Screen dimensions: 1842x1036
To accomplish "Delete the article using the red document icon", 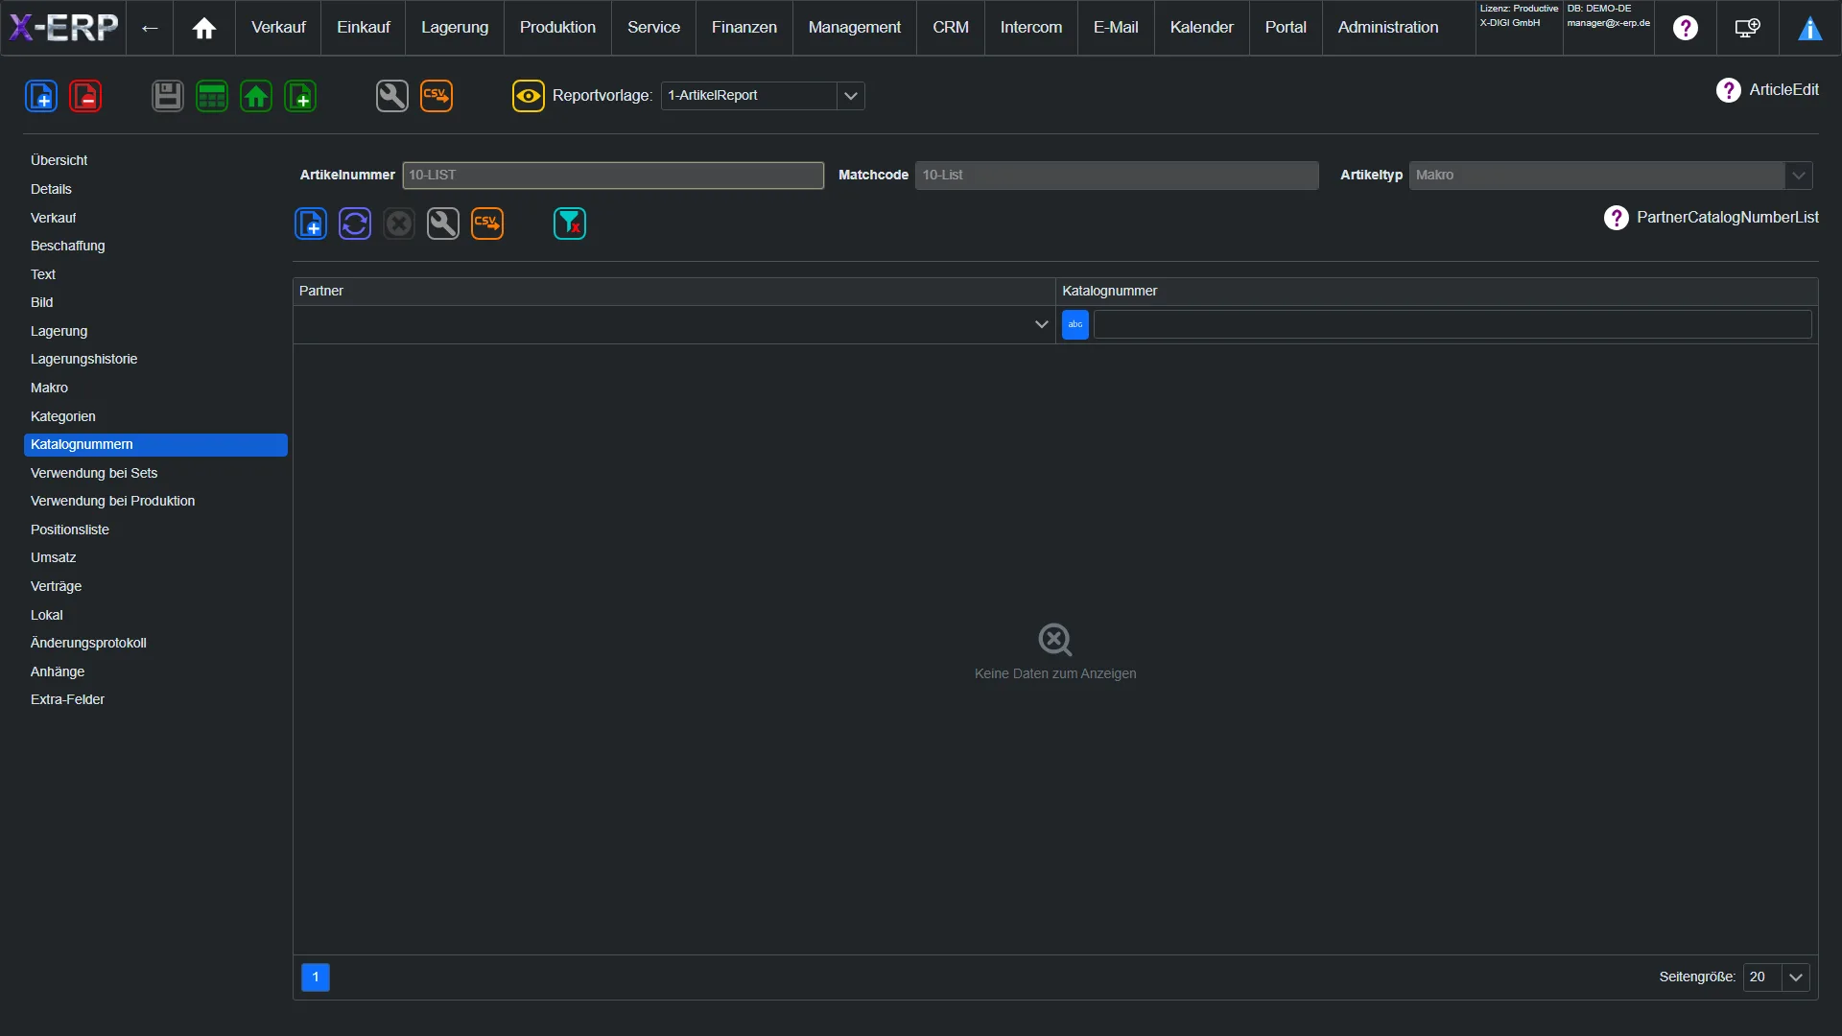I will point(85,96).
